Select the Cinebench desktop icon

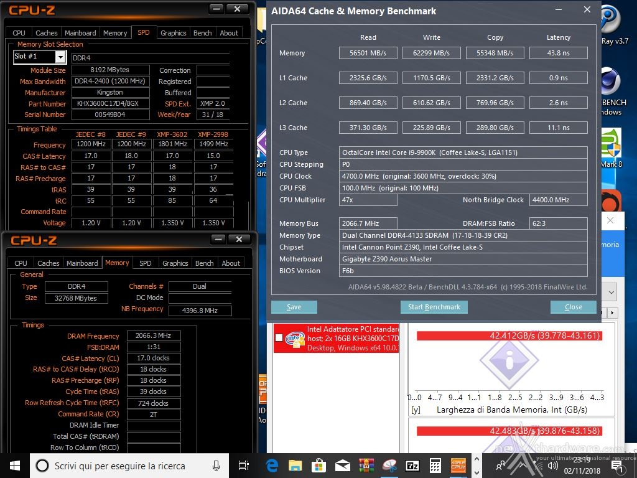(611, 81)
